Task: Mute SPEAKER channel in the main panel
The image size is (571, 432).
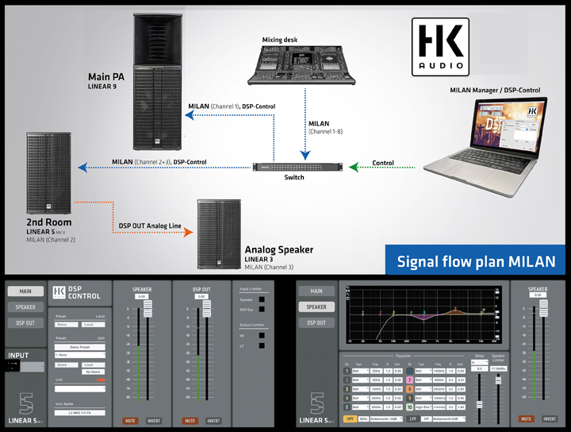Action: 130,421
